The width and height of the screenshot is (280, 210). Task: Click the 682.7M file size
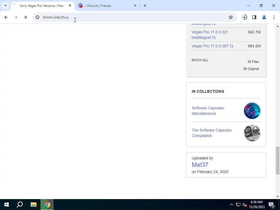pos(254,32)
